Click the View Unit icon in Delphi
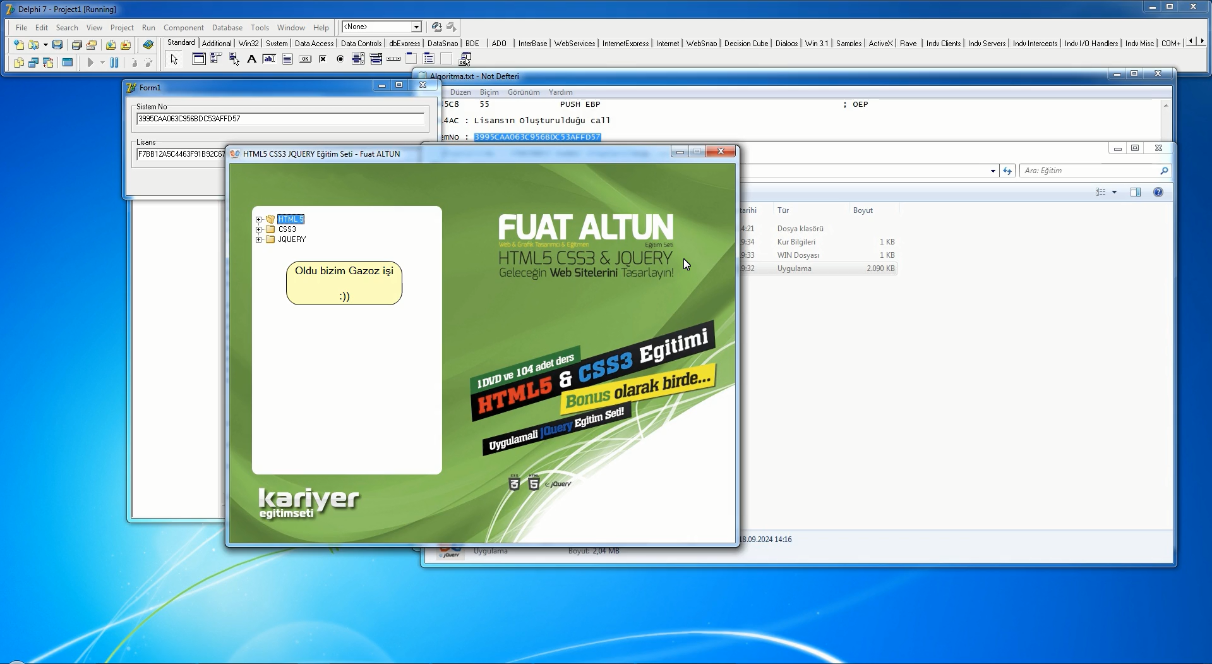 tap(19, 63)
